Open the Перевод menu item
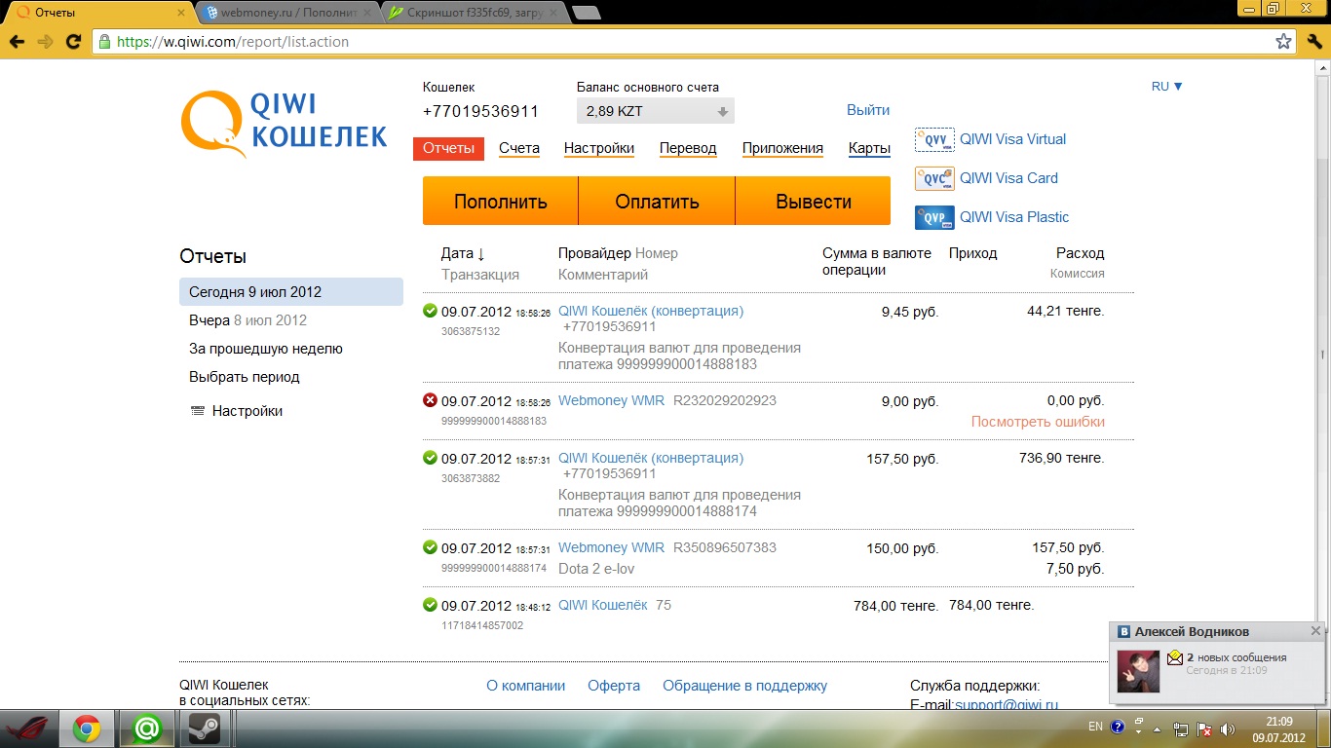The width and height of the screenshot is (1331, 748). [x=688, y=148]
